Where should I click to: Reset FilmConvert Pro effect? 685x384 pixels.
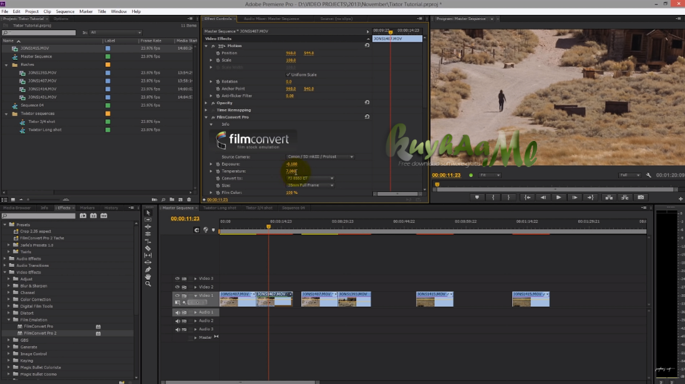(367, 117)
